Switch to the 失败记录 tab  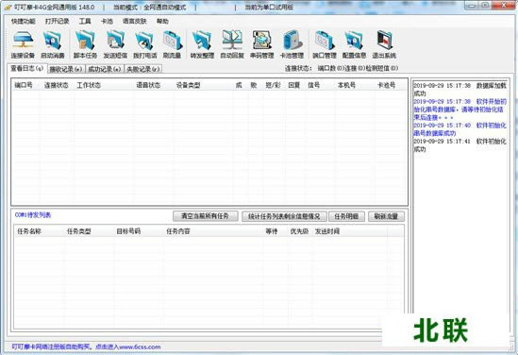143,69
